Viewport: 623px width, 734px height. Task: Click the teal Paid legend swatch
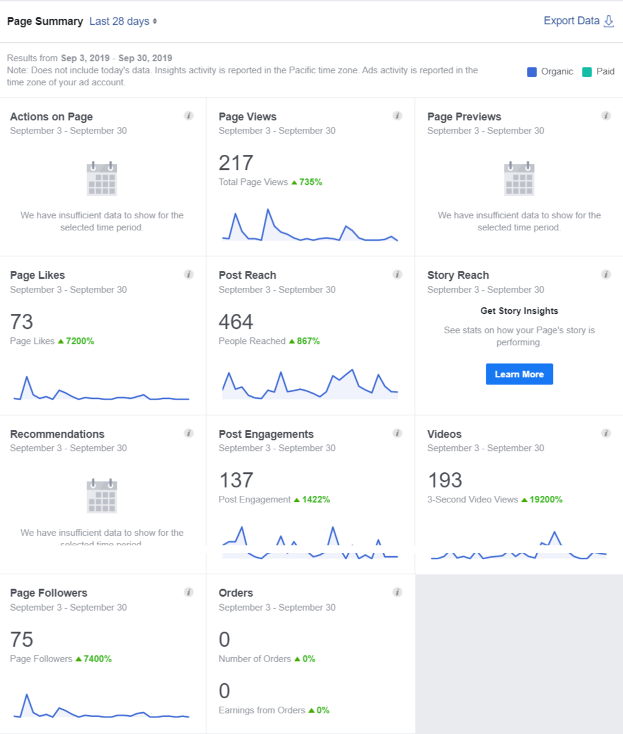(587, 72)
